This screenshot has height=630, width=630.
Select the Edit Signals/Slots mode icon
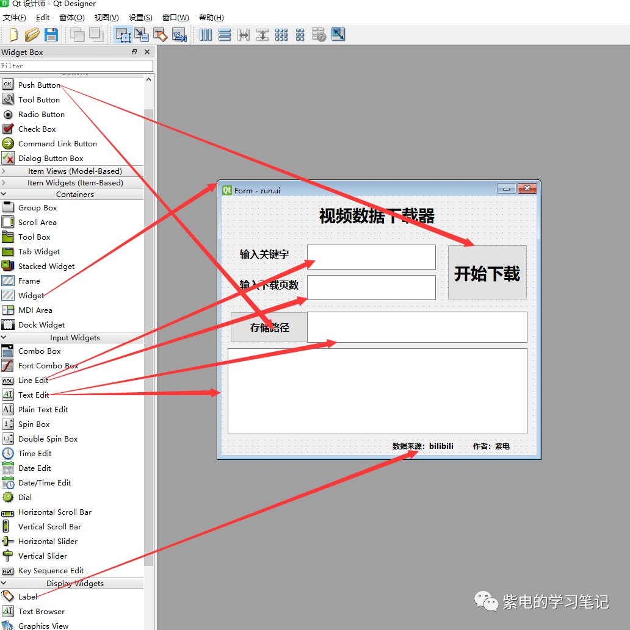tap(142, 35)
